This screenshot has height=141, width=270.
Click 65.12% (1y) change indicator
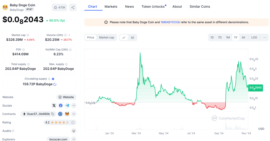[x=55, y=20]
